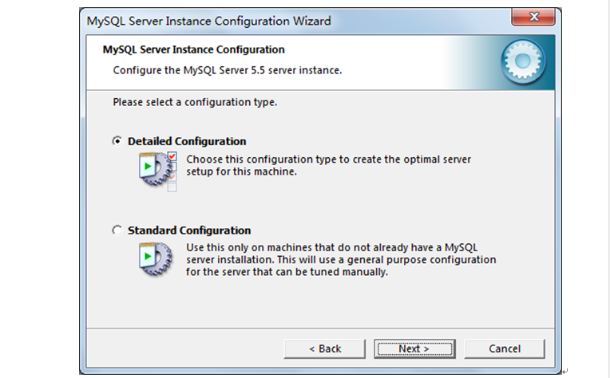Click the "Standard Configuration" bold label
Screen dimensions: 610x378
[x=189, y=230]
